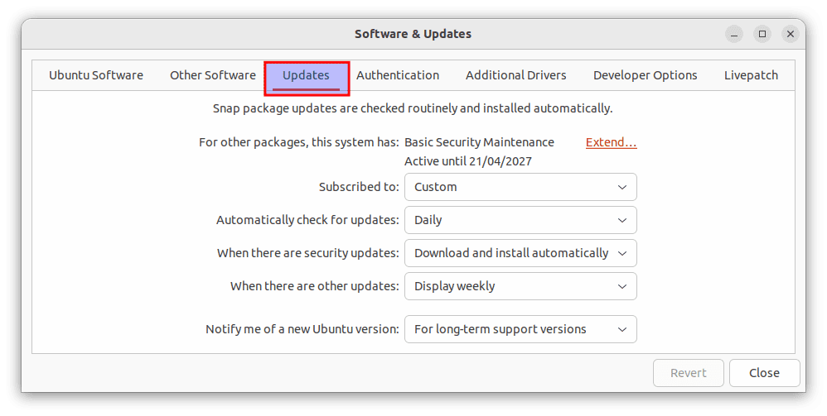Click 'For other packages, this system has:' label
The width and height of the screenshot is (827, 416).
[x=299, y=142]
